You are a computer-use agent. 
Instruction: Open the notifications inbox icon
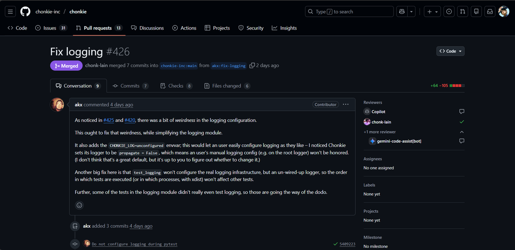coord(490,12)
